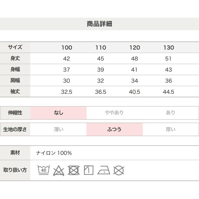Select the ふつう fabric thickness option

115,129
